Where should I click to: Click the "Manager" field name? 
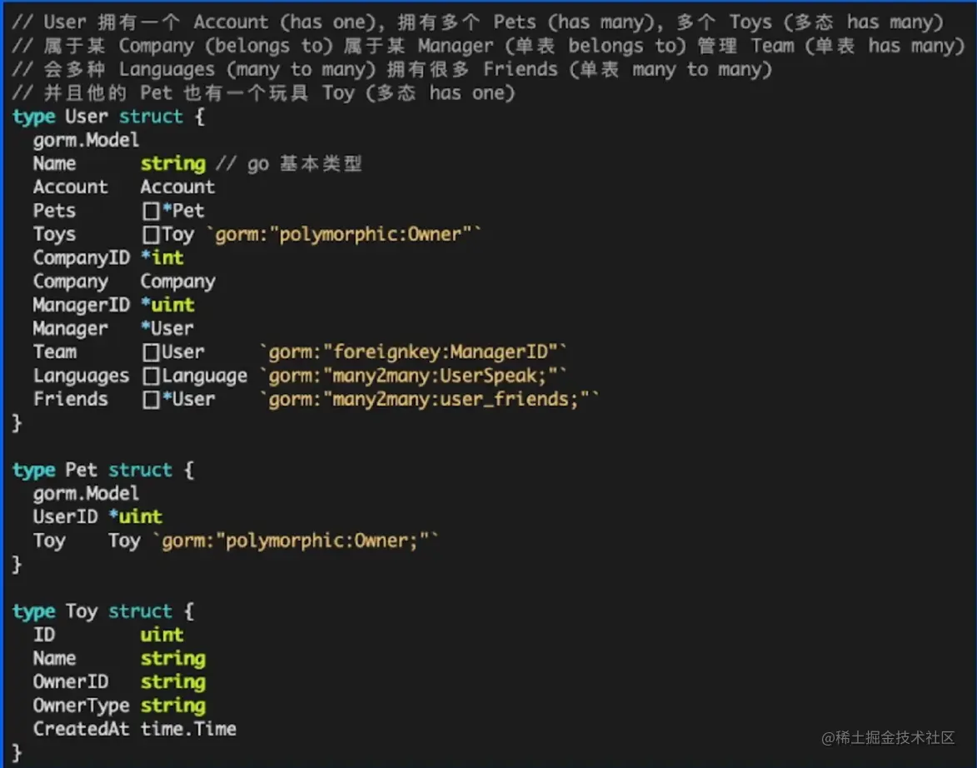[x=71, y=328]
